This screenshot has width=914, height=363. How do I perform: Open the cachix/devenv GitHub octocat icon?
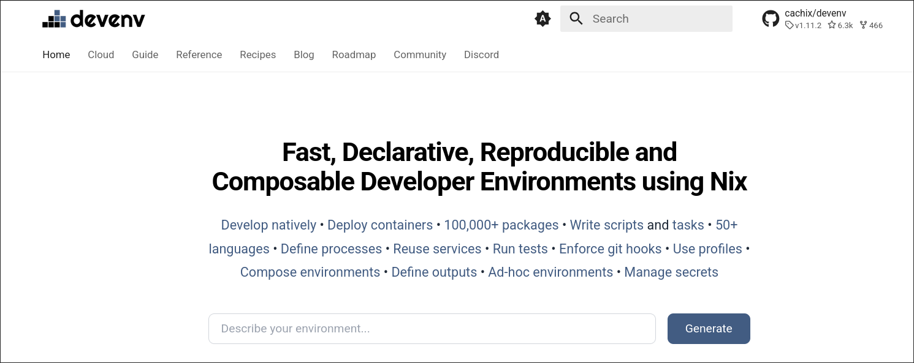(771, 18)
